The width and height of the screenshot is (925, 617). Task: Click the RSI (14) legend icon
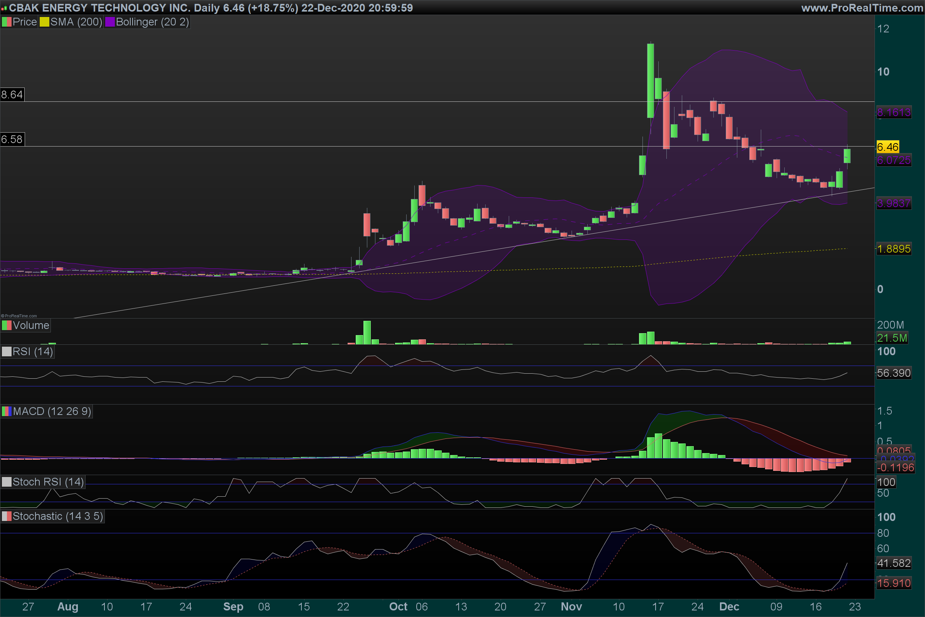7,351
